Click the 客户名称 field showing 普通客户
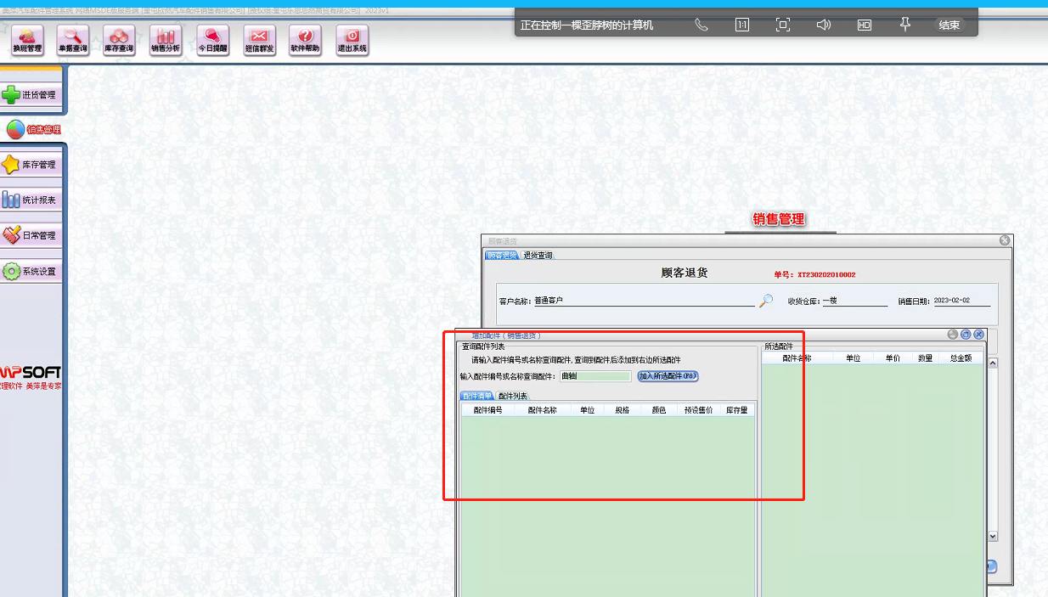The height and width of the screenshot is (597, 1048). coord(644,301)
